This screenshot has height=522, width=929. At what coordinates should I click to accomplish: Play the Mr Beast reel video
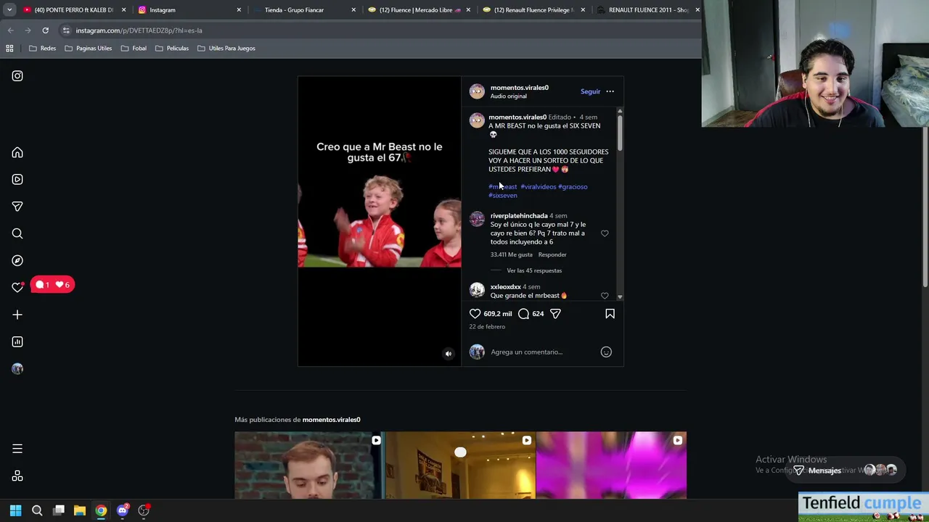379,221
